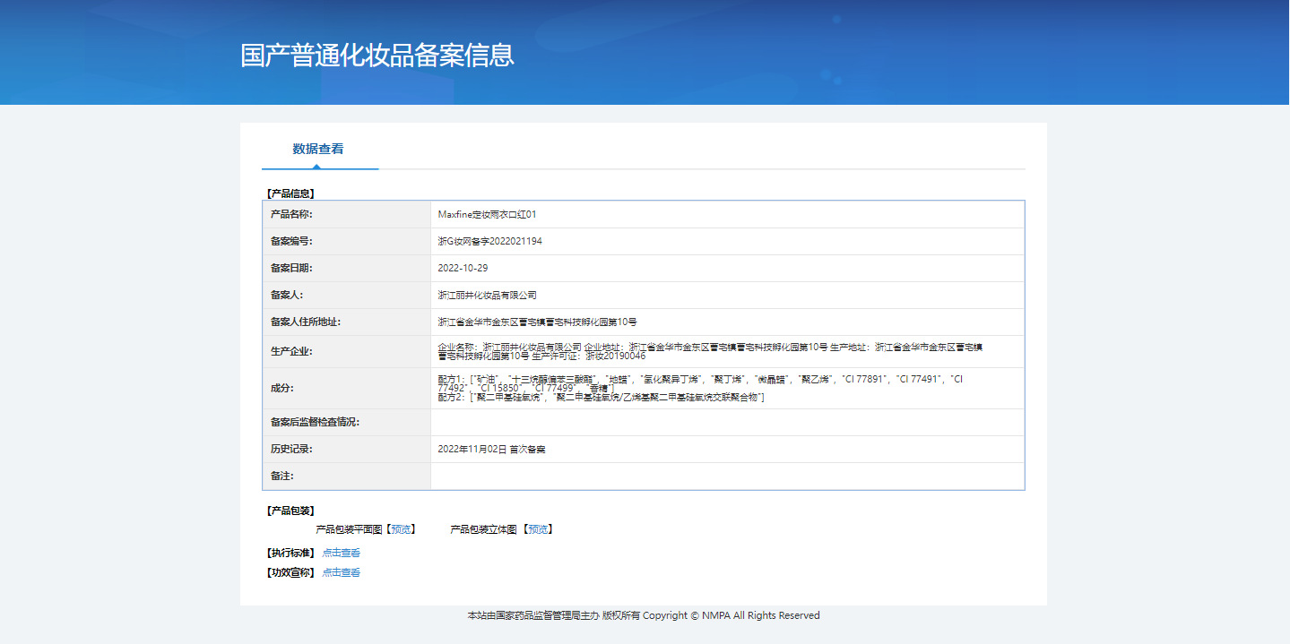Click the empty 备注 value cell
This screenshot has height=644, width=1290.
point(726,477)
